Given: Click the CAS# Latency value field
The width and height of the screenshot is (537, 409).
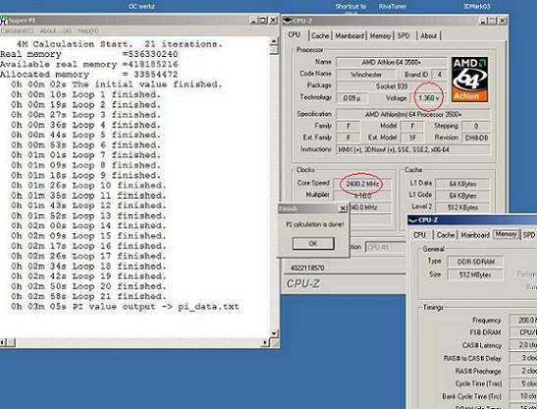Looking at the screenshot, I should click(x=523, y=345).
